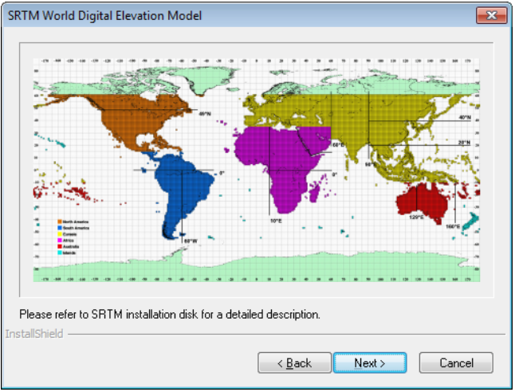Image resolution: width=515 pixels, height=392 pixels.
Task: Go back with the Back button
Action: (294, 363)
